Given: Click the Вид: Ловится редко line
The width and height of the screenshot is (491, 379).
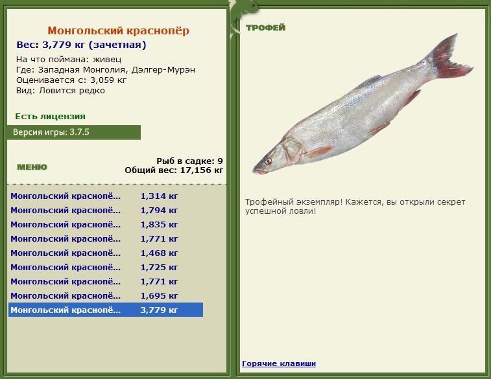Looking at the screenshot, I should pos(60,91).
